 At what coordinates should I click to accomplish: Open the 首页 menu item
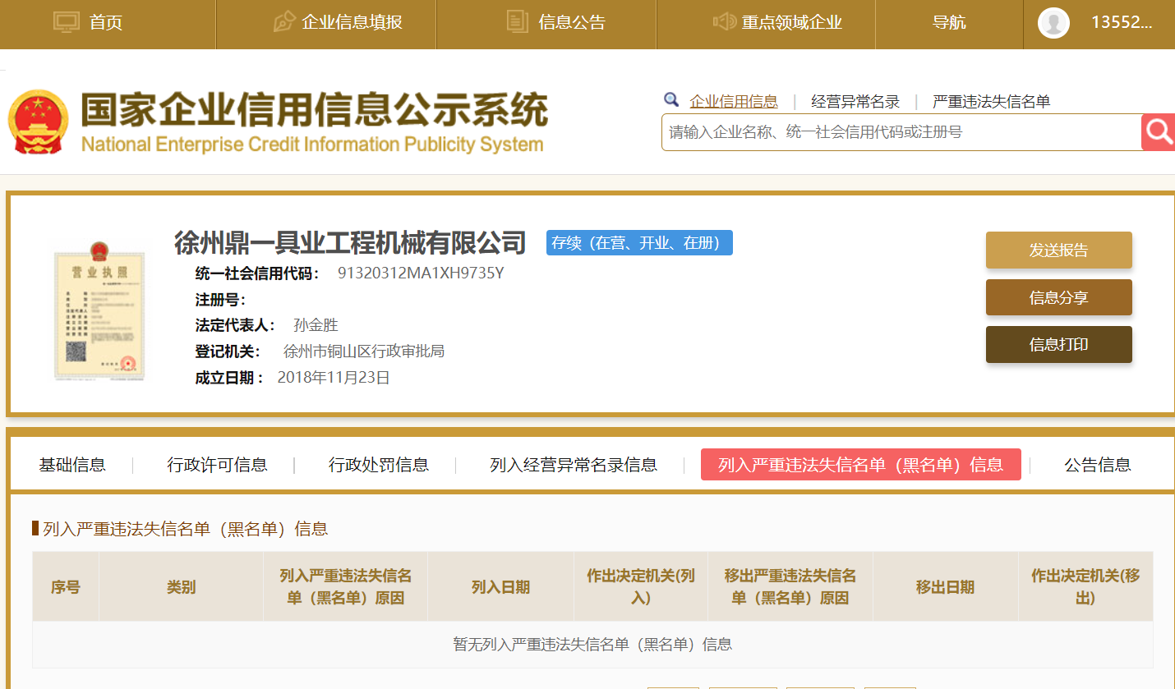[x=106, y=23]
